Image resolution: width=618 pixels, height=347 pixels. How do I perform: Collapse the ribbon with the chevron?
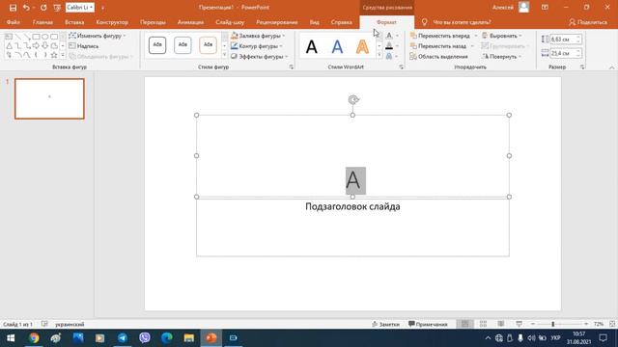[x=611, y=67]
